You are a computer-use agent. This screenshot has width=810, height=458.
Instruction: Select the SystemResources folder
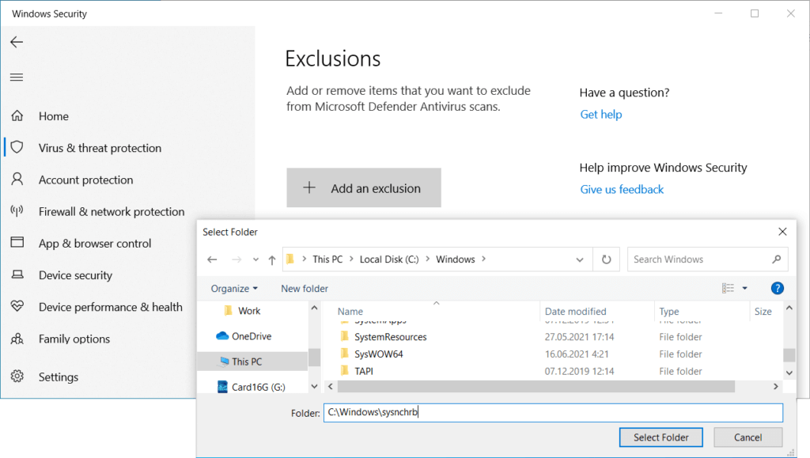click(390, 337)
